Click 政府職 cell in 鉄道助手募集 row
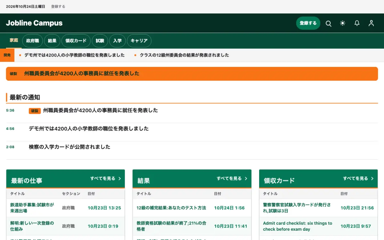384x240 pixels. (68, 208)
